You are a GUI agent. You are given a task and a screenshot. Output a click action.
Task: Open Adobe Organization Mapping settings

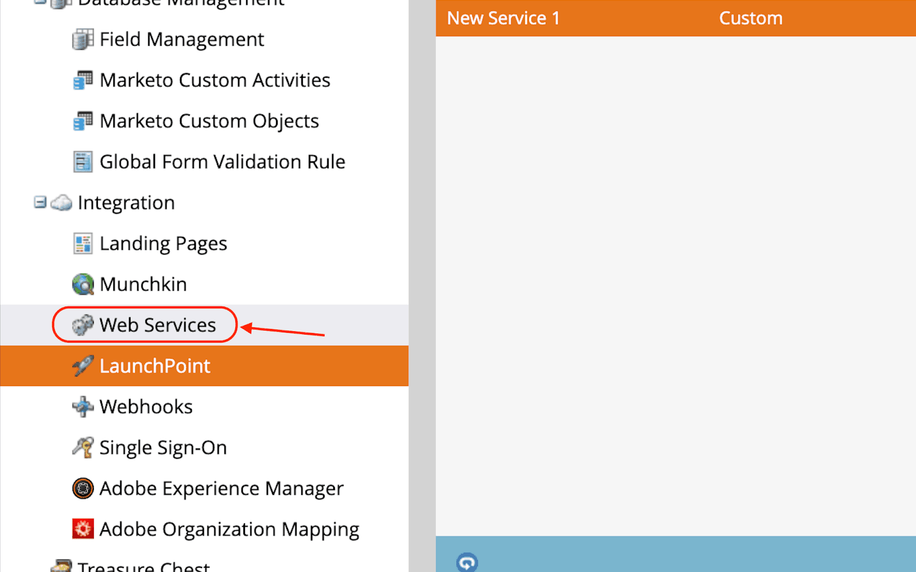coord(229,529)
